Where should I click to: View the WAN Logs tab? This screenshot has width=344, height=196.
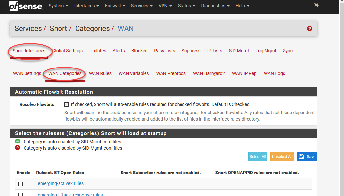[274, 73]
